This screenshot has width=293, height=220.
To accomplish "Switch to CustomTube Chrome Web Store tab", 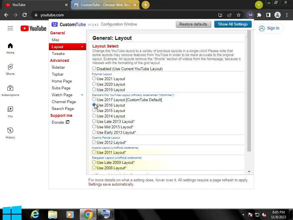I will click(105, 5).
